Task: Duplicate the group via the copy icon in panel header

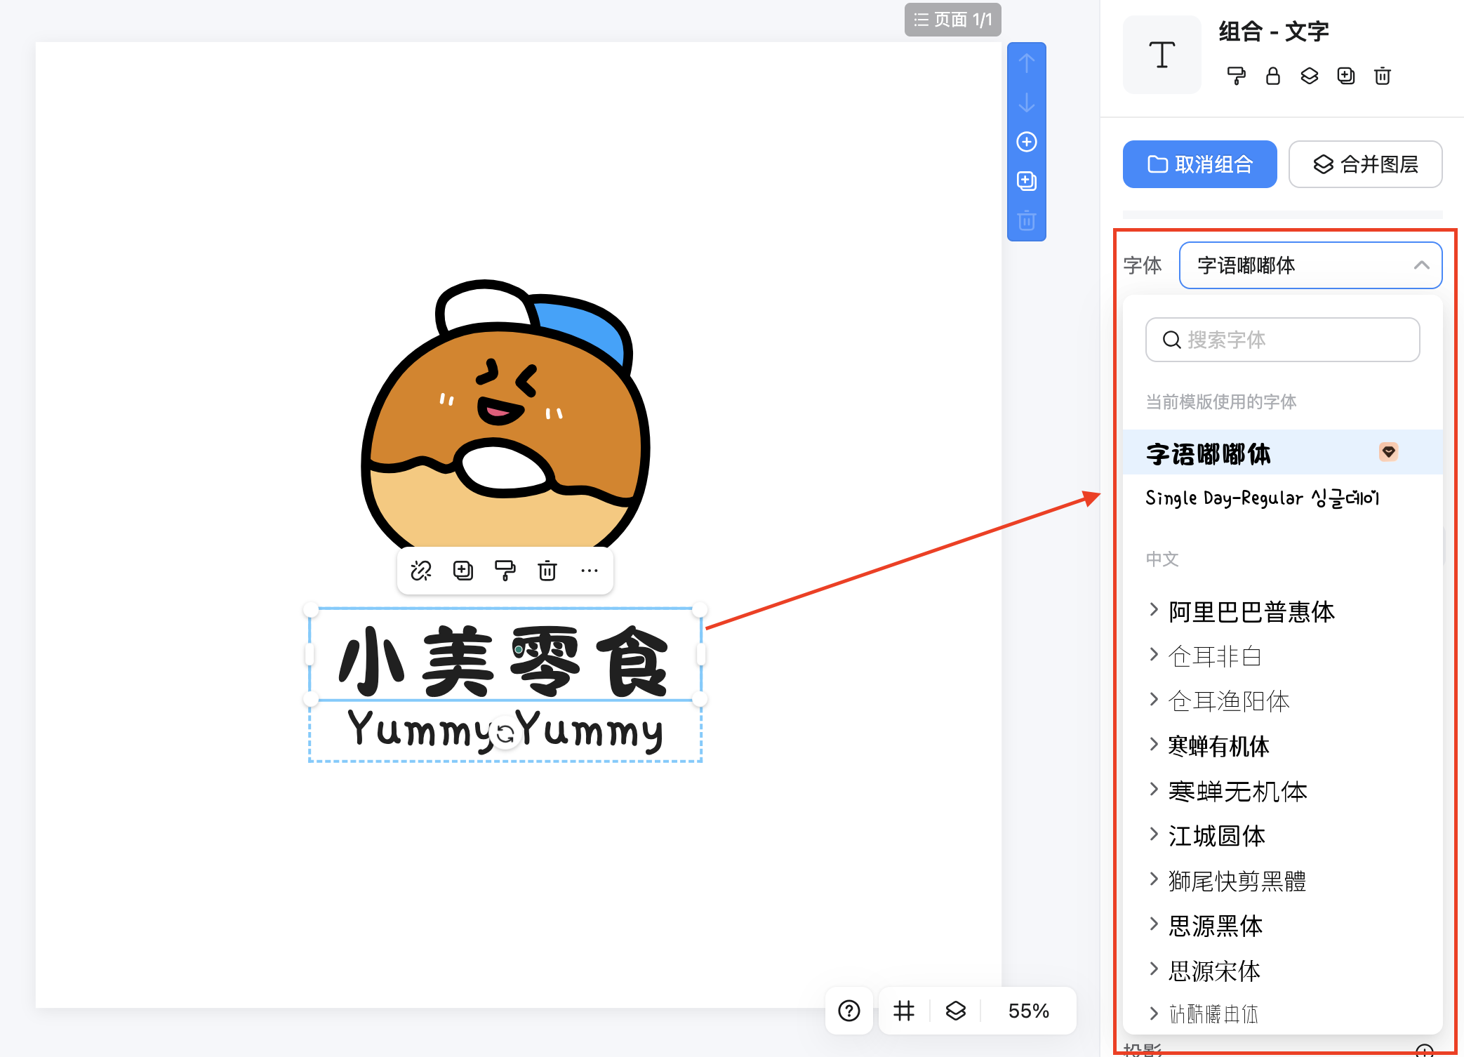Action: 1346,76
